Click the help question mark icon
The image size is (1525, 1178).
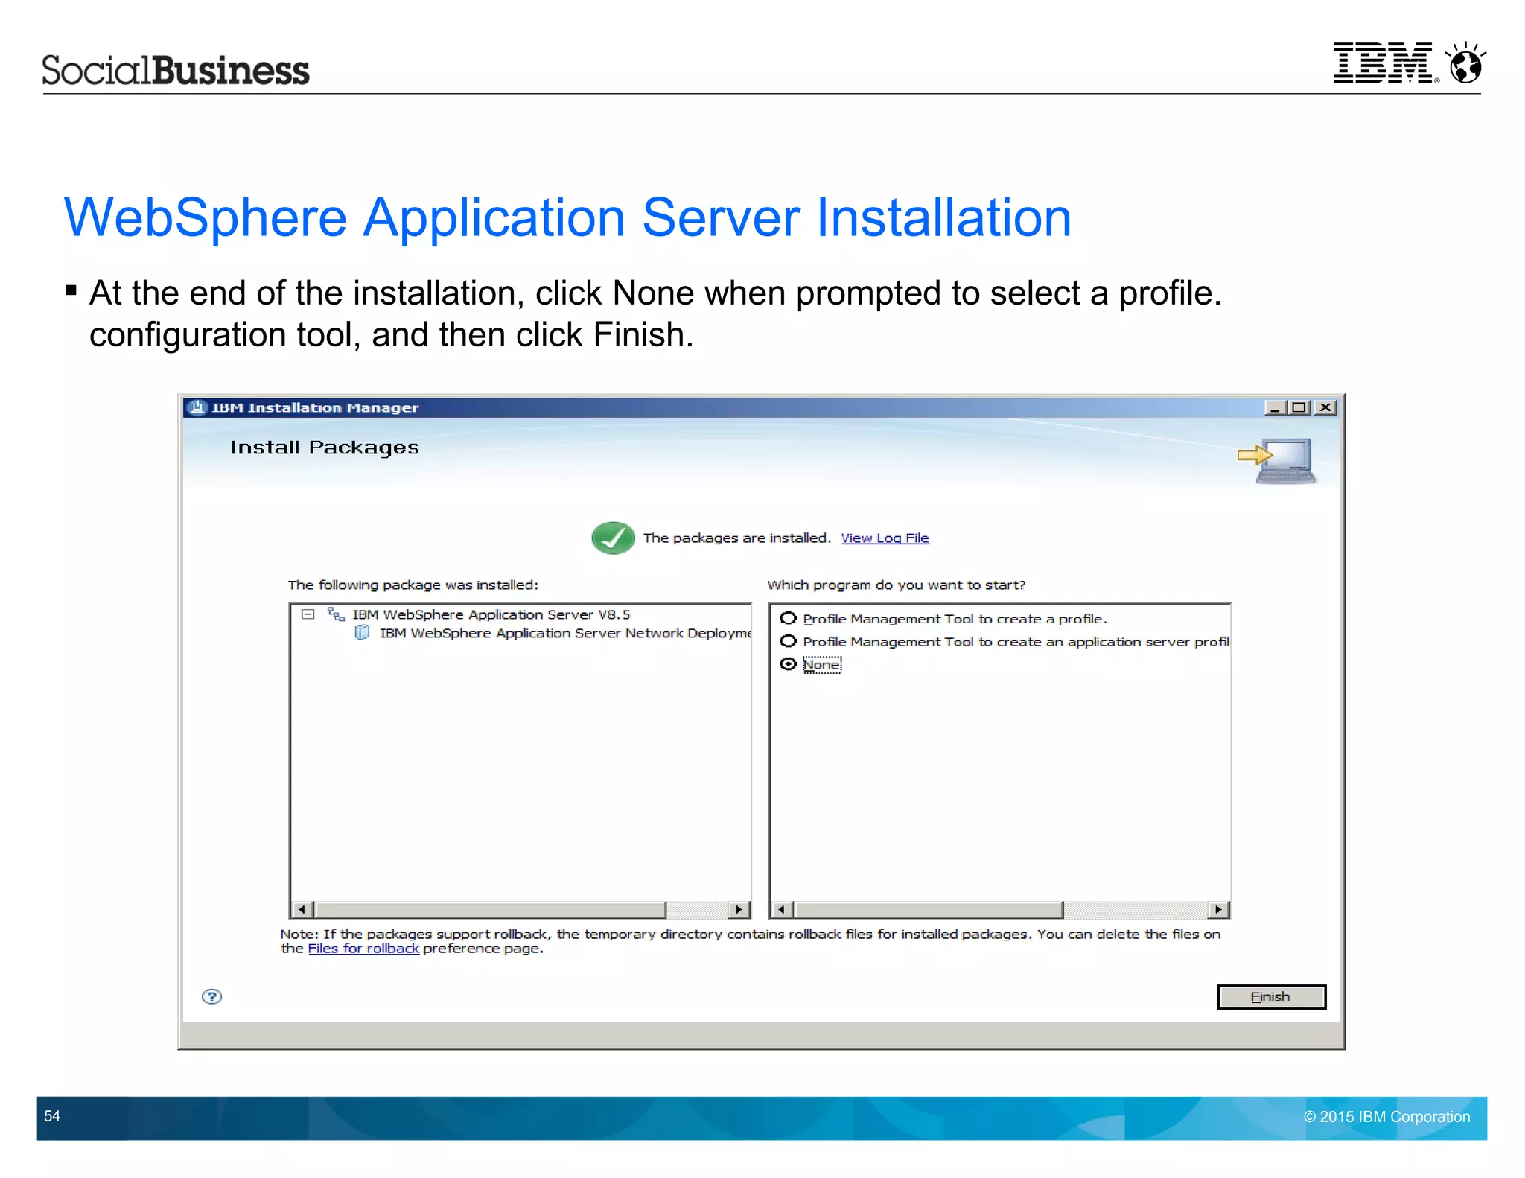[211, 996]
